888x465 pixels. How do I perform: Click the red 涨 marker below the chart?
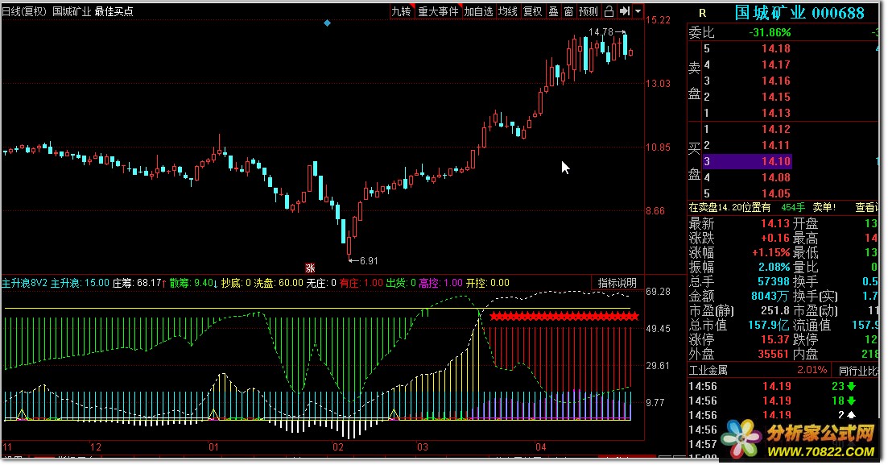310,268
